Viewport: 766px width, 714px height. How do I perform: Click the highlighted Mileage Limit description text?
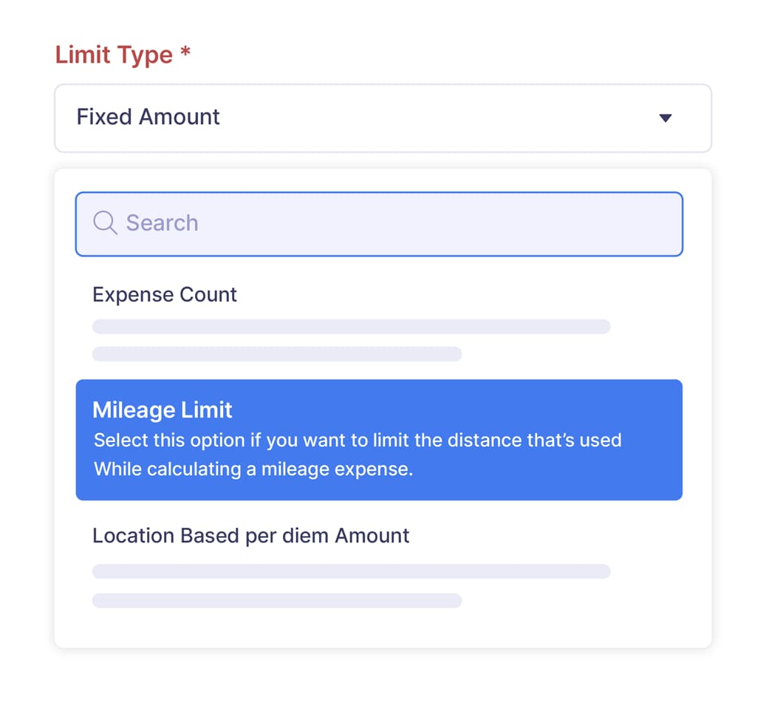(x=357, y=453)
